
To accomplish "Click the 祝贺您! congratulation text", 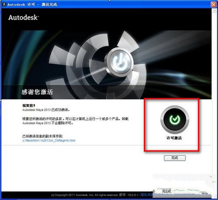I will [x=29, y=105].
